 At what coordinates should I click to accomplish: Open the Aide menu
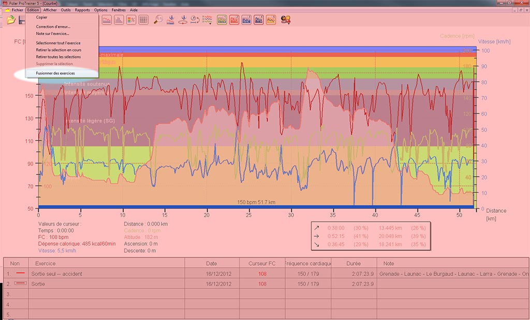coord(134,10)
